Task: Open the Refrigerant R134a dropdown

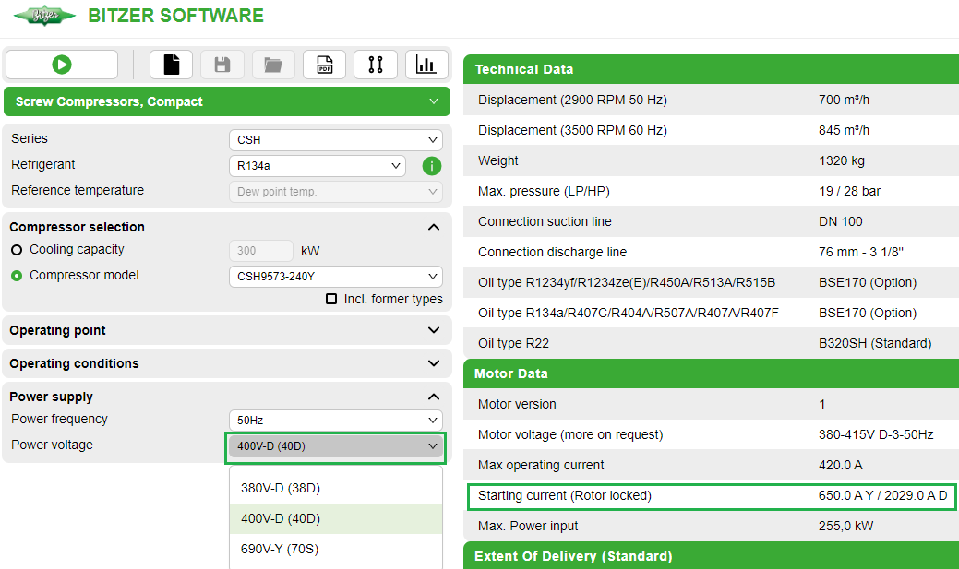Action: (x=317, y=166)
